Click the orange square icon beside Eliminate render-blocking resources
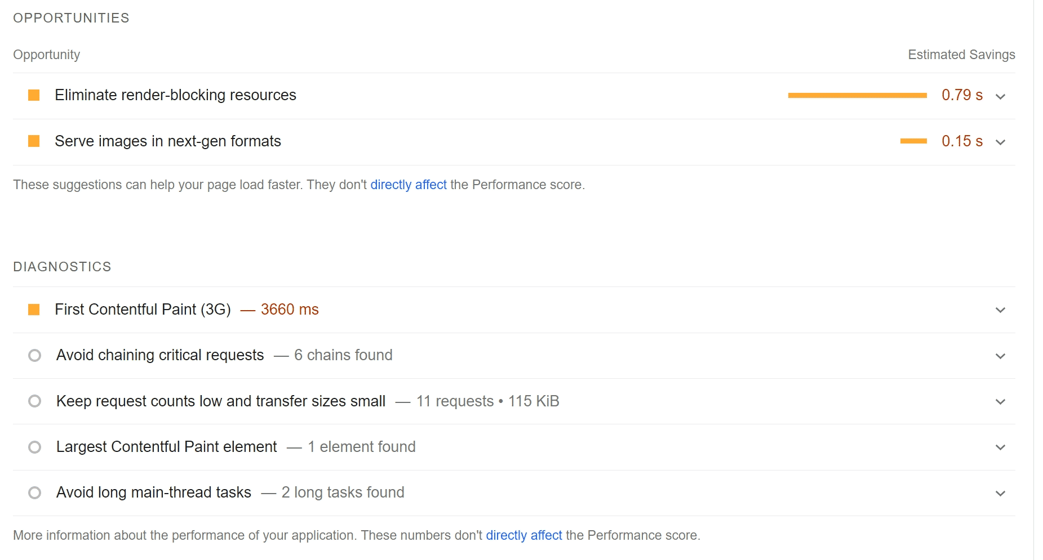The image size is (1043, 560). click(34, 95)
